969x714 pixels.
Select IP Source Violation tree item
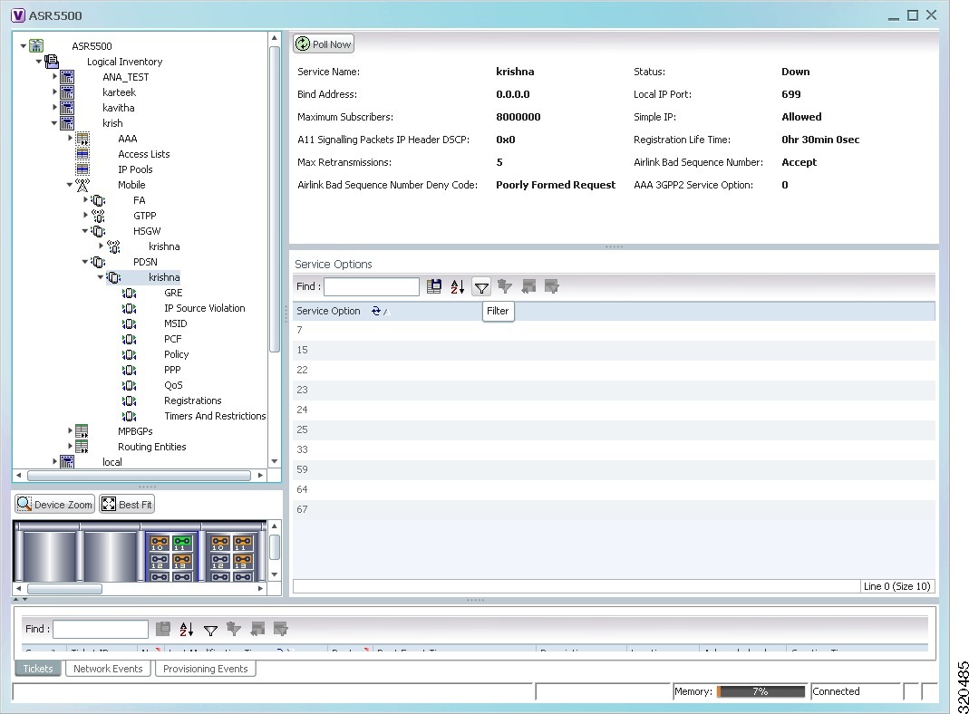point(205,308)
